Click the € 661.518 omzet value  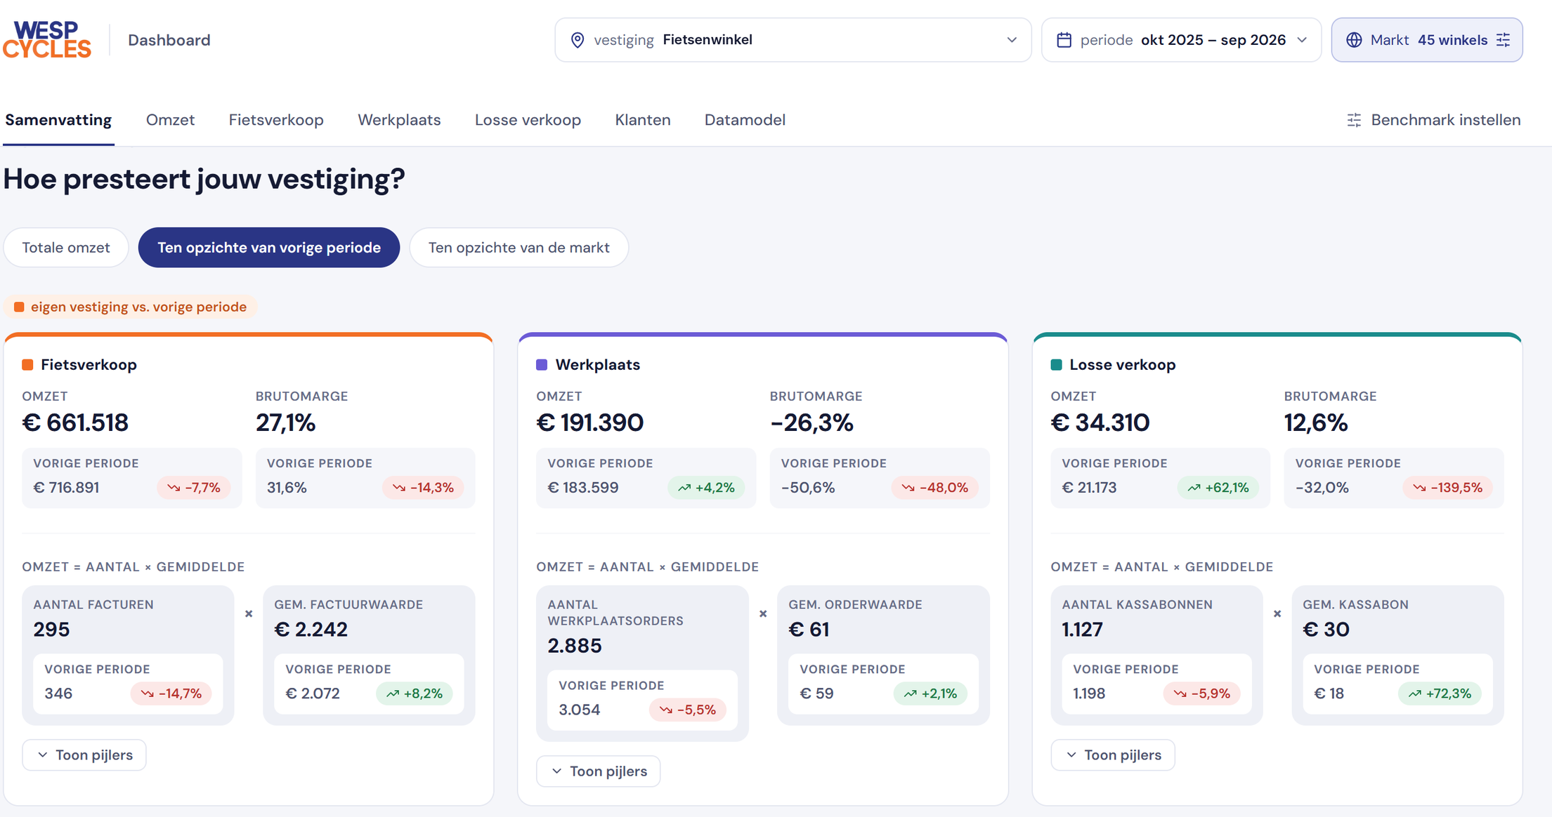pos(75,423)
